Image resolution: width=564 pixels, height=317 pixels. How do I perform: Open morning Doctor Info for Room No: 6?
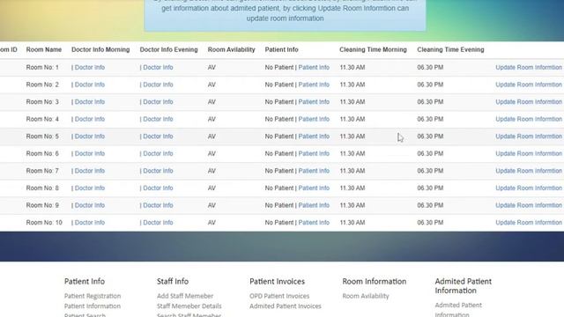[x=90, y=153]
